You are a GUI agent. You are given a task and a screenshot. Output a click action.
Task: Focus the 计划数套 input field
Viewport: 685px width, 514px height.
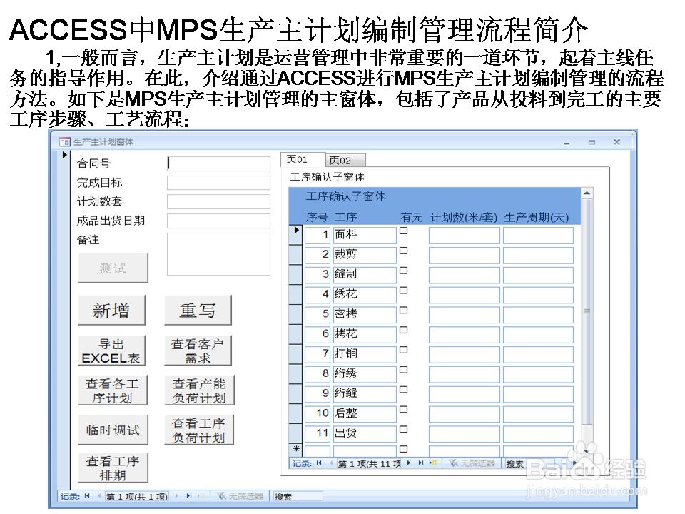pyautogui.click(x=218, y=201)
